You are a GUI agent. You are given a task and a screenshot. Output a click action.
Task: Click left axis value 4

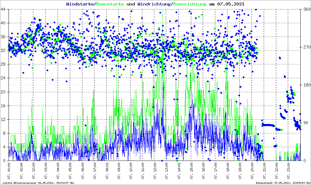pyautogui.click(x=4, y=147)
